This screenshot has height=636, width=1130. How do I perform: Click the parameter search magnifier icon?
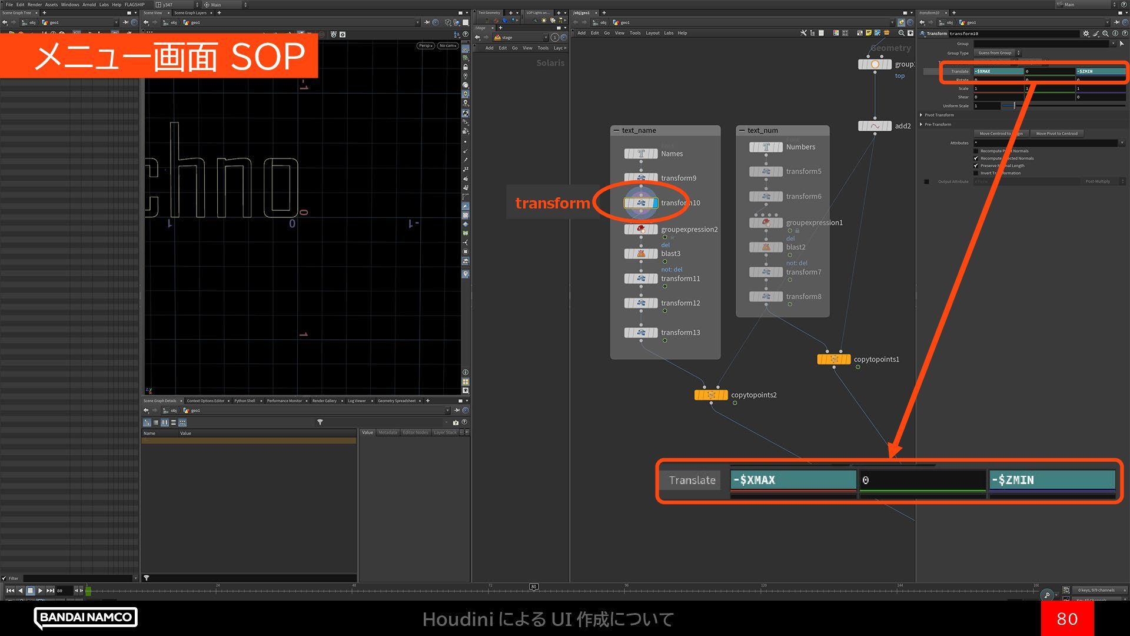1105,34
